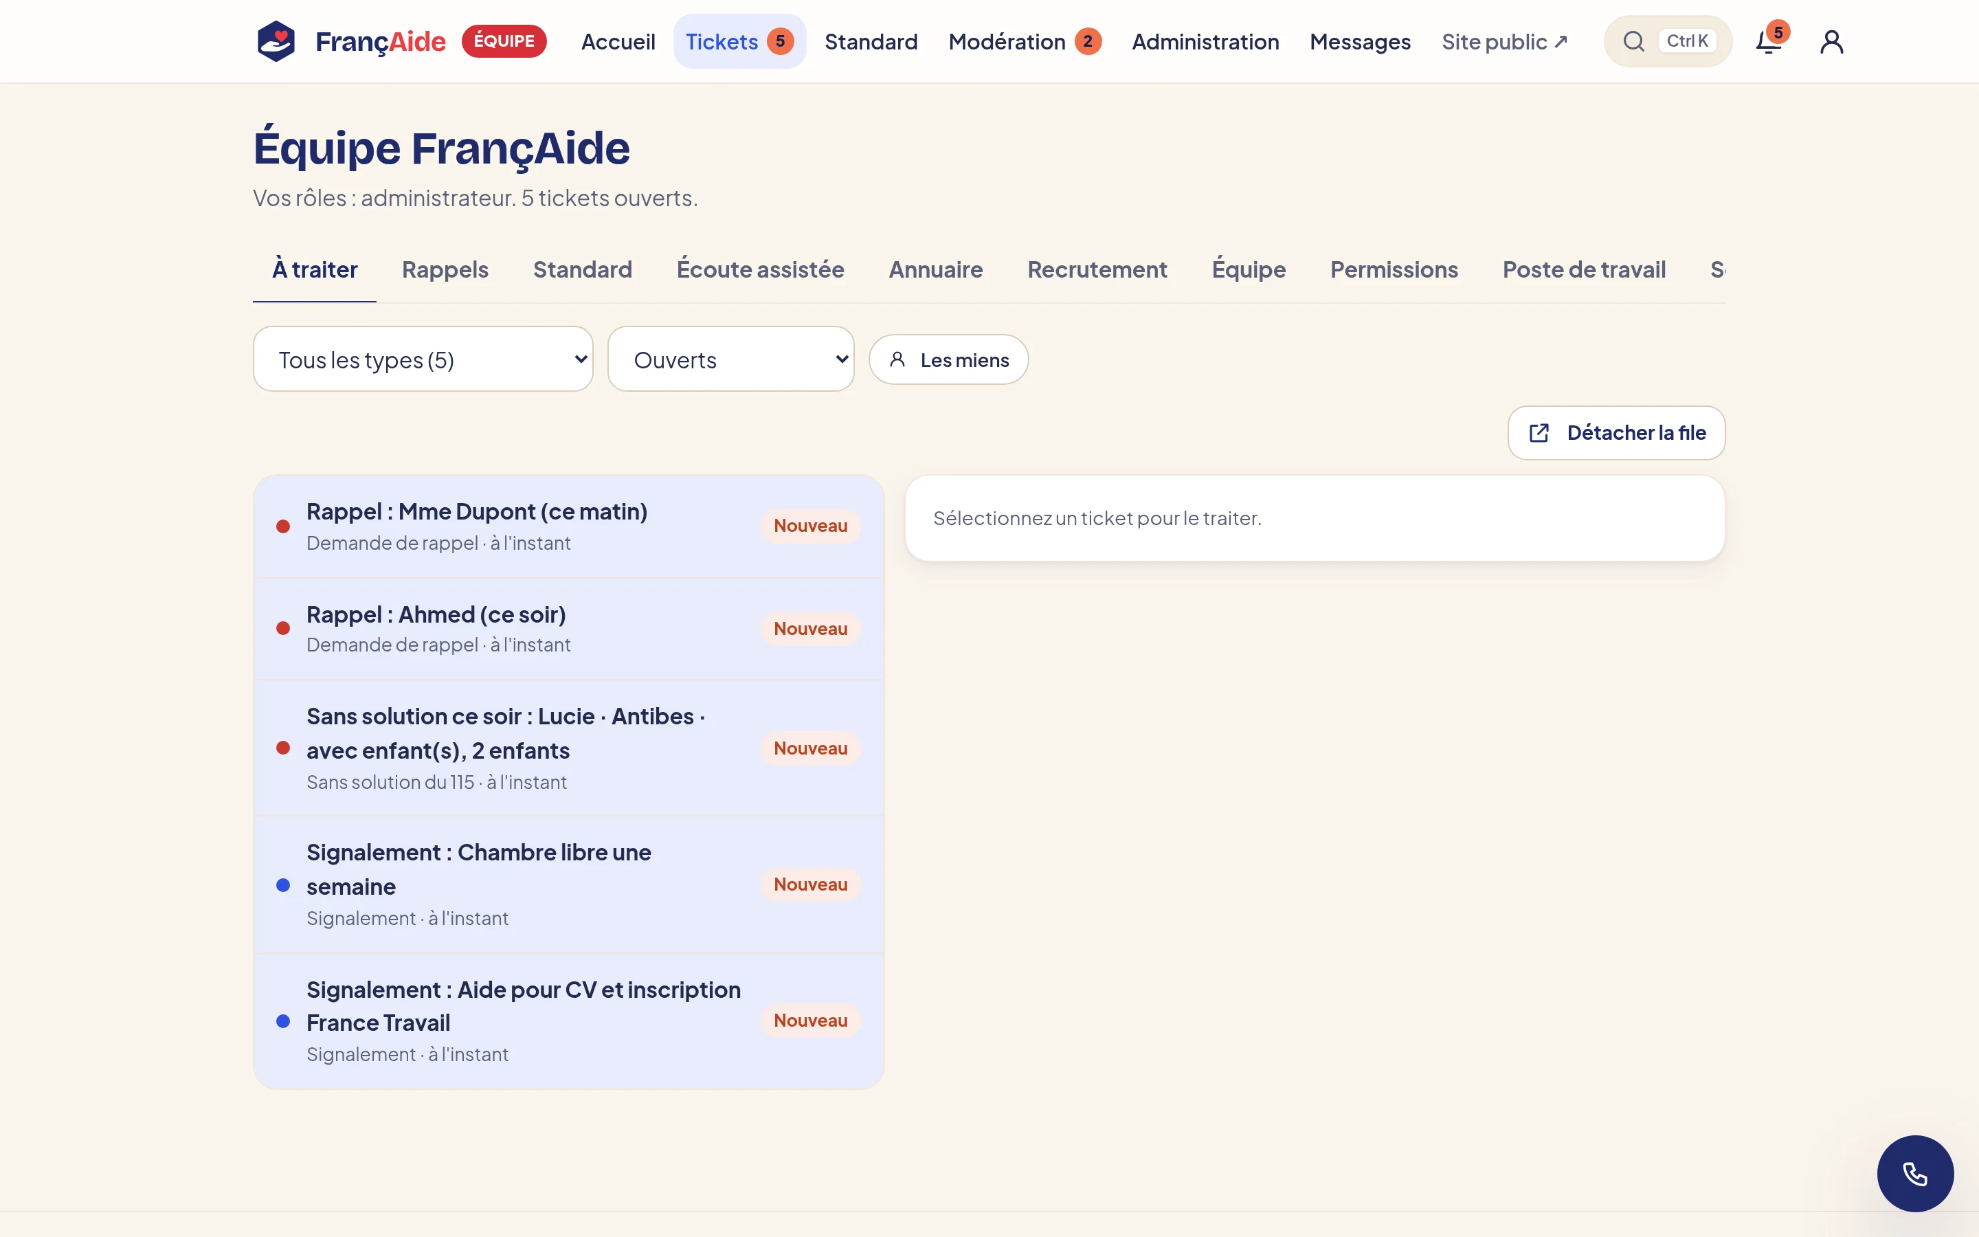The image size is (1979, 1237).
Task: Go to Accueil in the top navigation
Action: click(618, 41)
